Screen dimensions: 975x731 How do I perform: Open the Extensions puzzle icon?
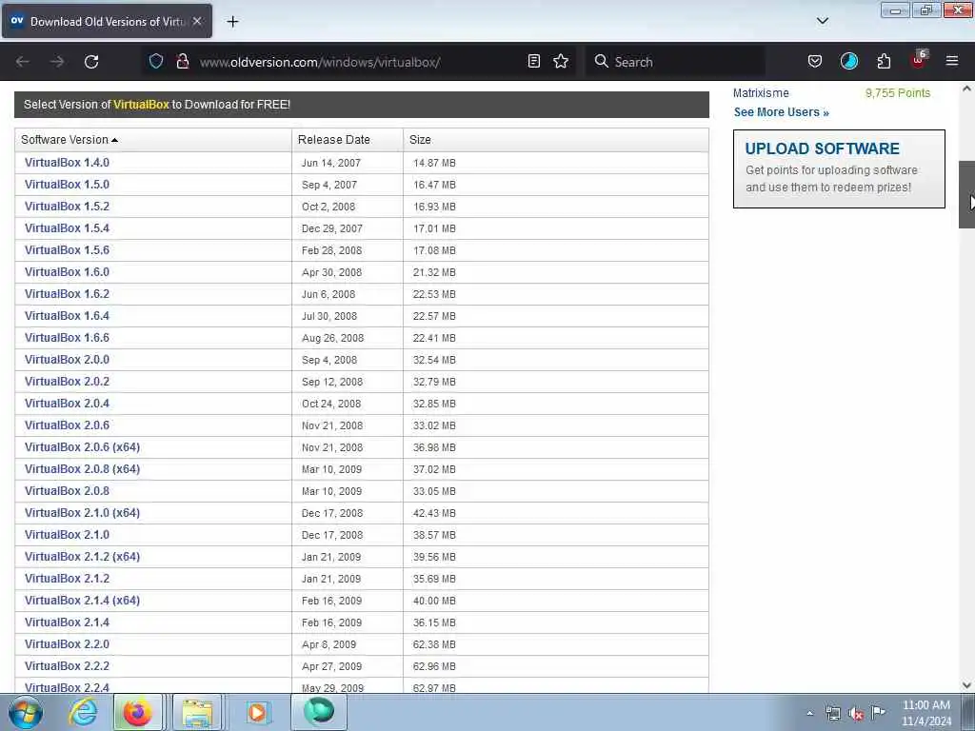tap(884, 62)
